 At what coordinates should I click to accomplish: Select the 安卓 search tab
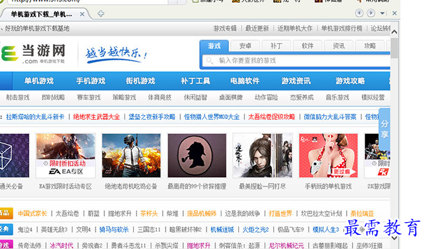coord(245,46)
